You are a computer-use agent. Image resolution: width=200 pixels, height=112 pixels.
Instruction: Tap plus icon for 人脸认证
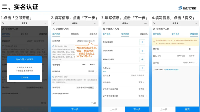[x=142, y=68]
